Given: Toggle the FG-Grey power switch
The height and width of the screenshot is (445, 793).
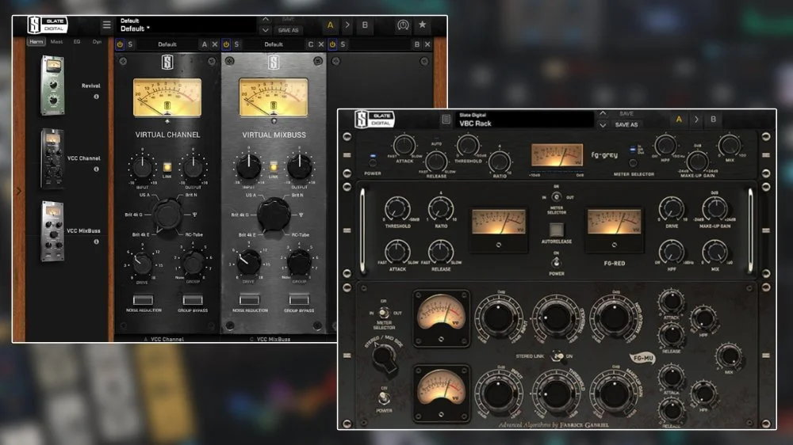Looking at the screenshot, I should (x=373, y=162).
